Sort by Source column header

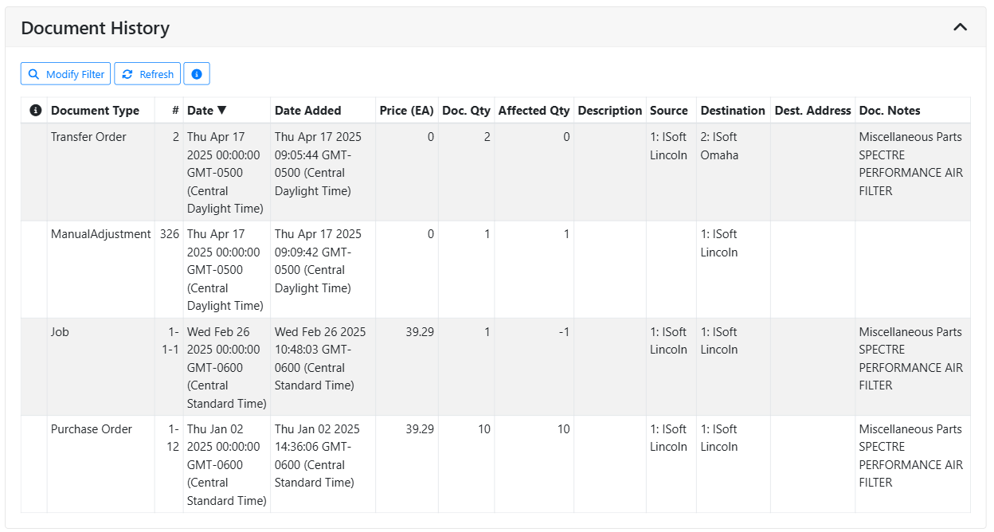tap(668, 111)
